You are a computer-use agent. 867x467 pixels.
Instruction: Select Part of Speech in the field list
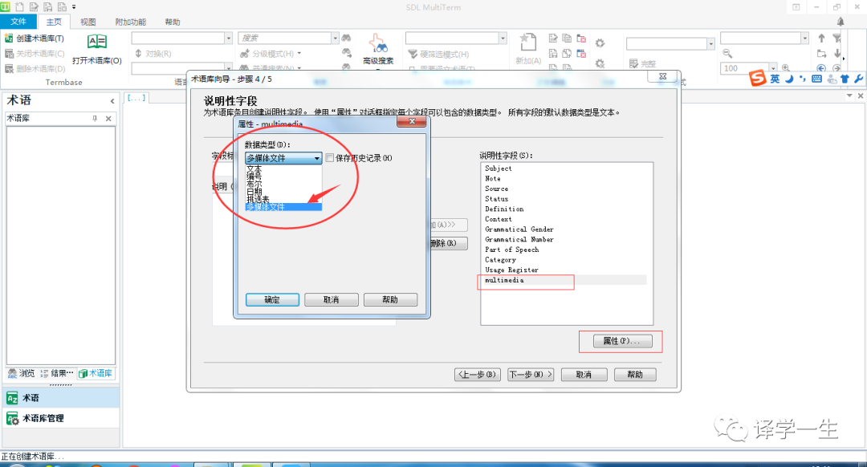pyautogui.click(x=512, y=250)
